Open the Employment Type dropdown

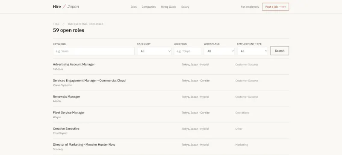coord(252,51)
